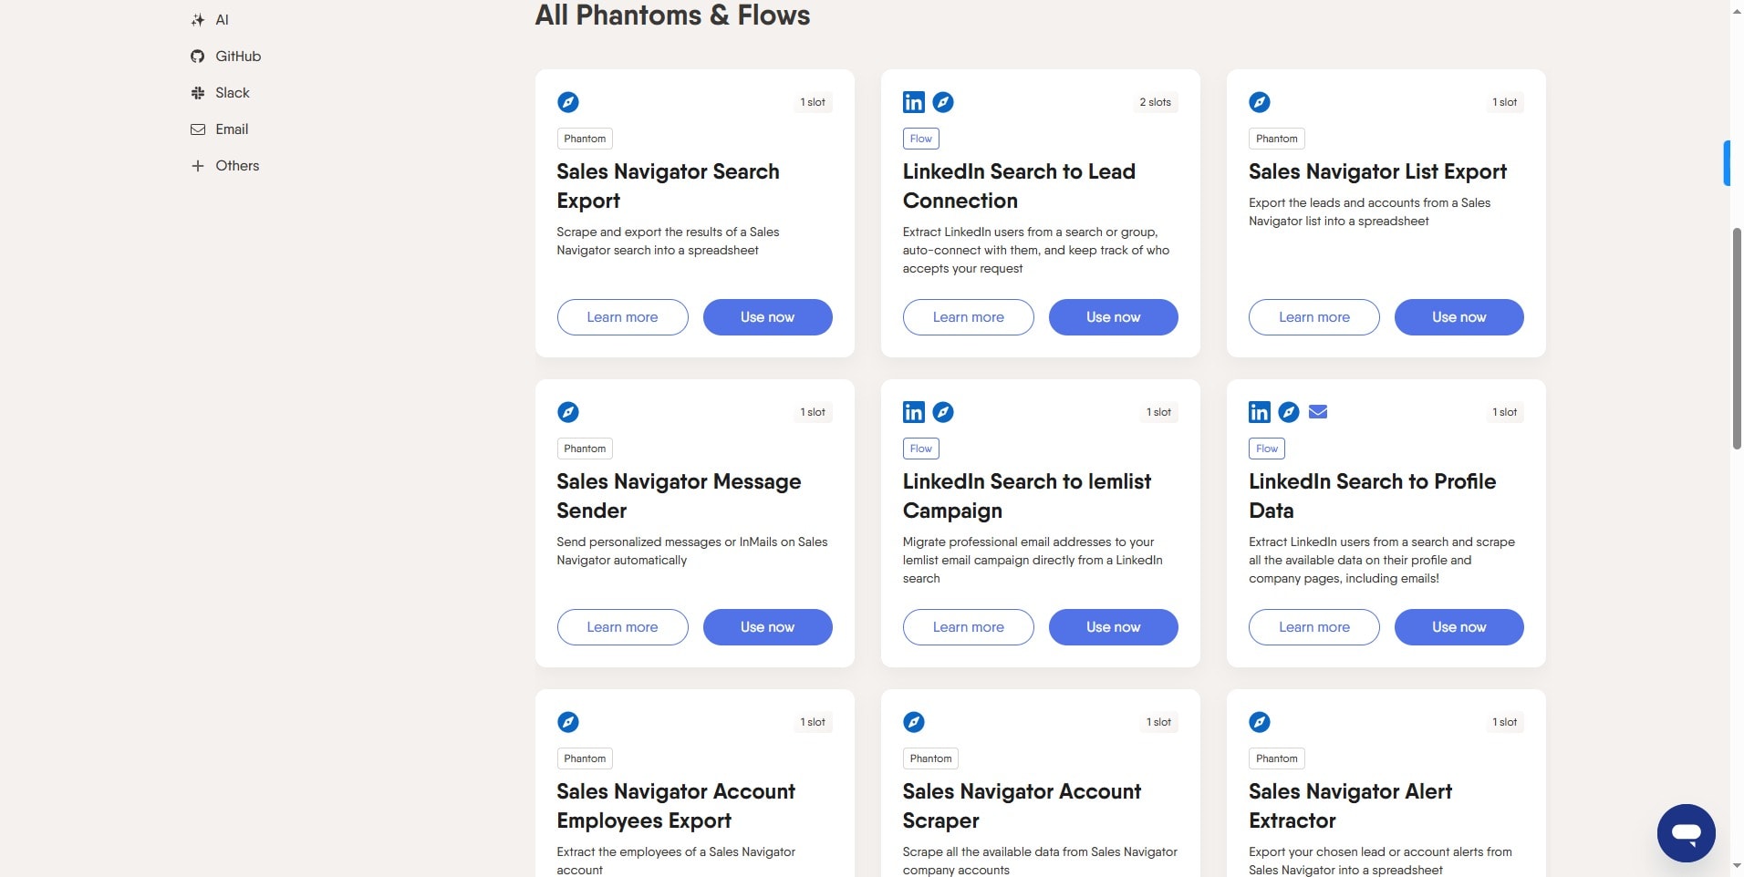The image size is (1744, 877).
Task: Learn more about LinkedIn Search to Lead Connection
Action: point(969,317)
